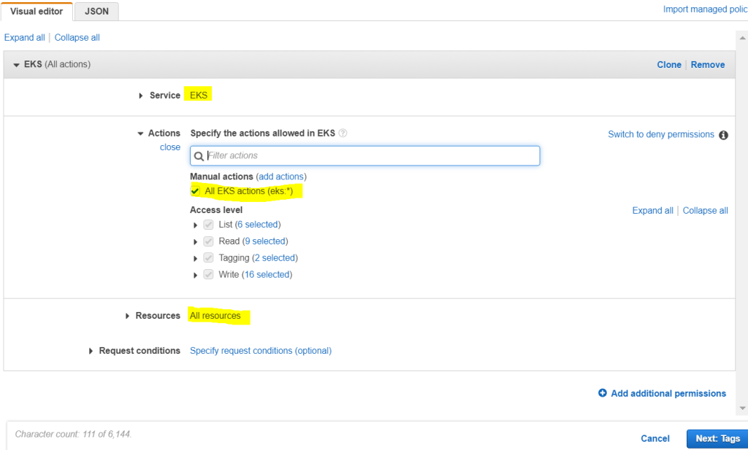Expand the Request conditions section
The width and height of the screenshot is (748, 450).
click(91, 351)
